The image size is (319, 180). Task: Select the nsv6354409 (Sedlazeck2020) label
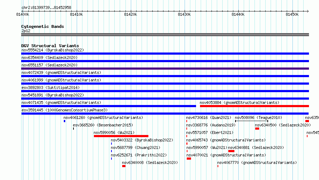click(x=49, y=57)
